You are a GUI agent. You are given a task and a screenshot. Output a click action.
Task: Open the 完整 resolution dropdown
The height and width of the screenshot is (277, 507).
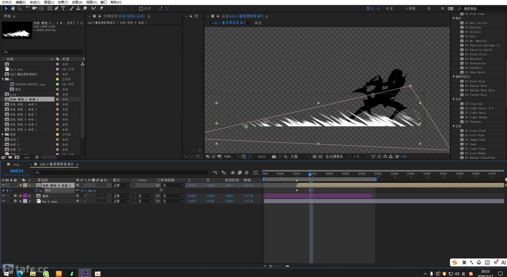click(300, 157)
